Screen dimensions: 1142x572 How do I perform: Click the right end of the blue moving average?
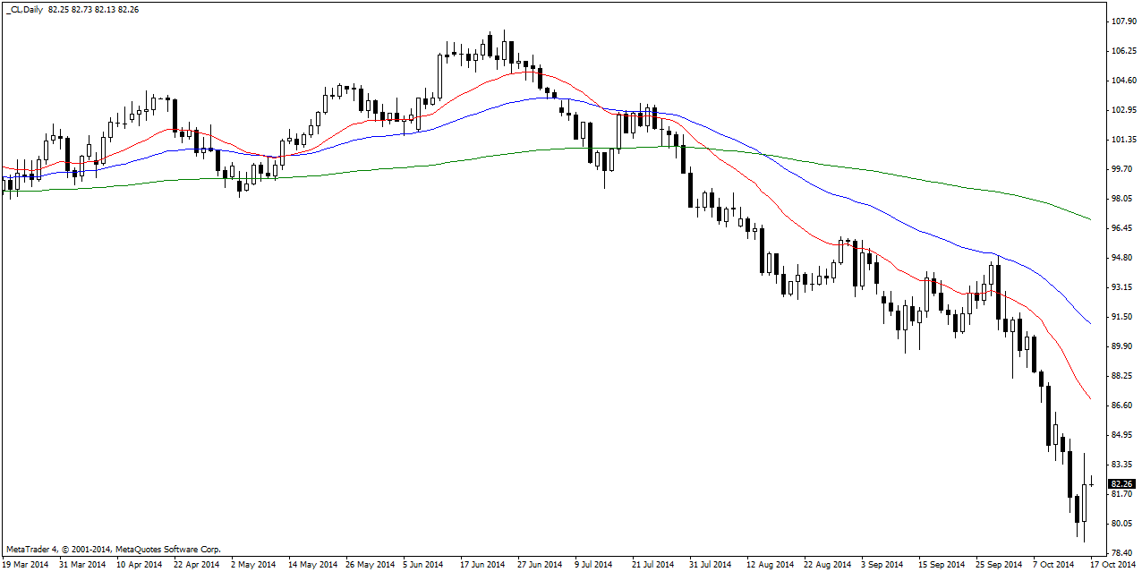(x=1089, y=322)
